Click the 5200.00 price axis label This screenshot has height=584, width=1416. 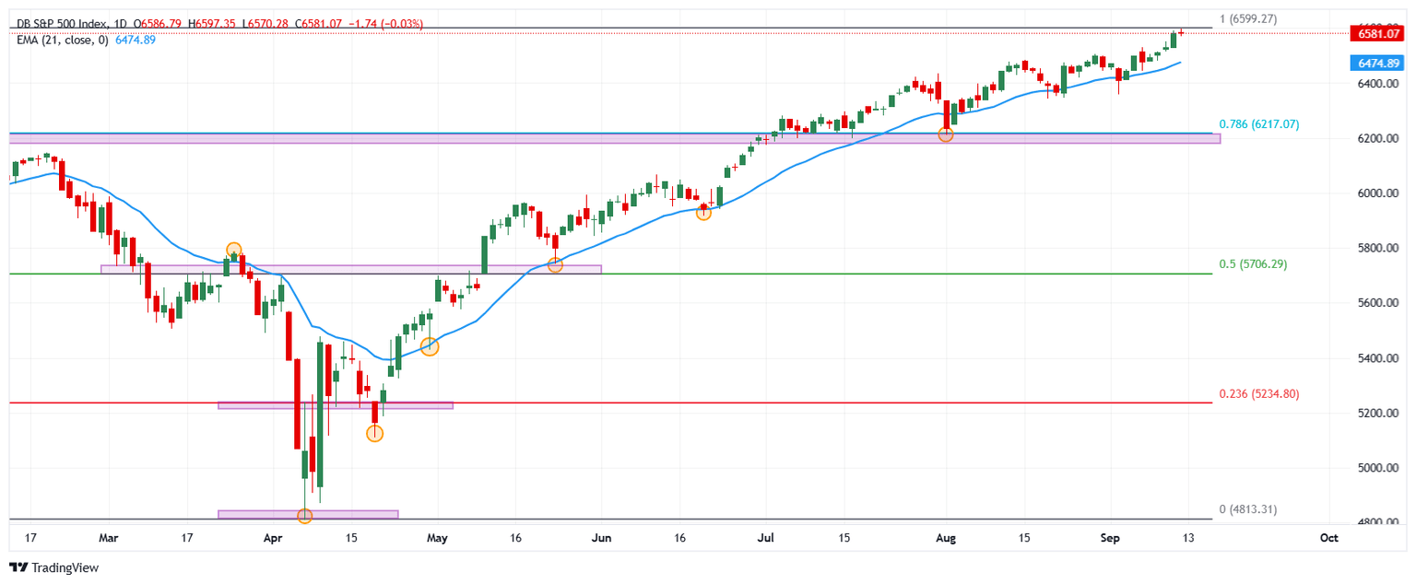coord(1376,413)
